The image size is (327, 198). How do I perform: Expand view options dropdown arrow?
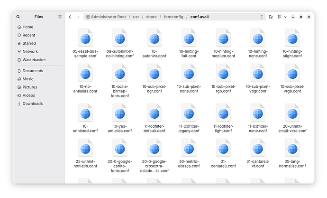[x=285, y=17]
